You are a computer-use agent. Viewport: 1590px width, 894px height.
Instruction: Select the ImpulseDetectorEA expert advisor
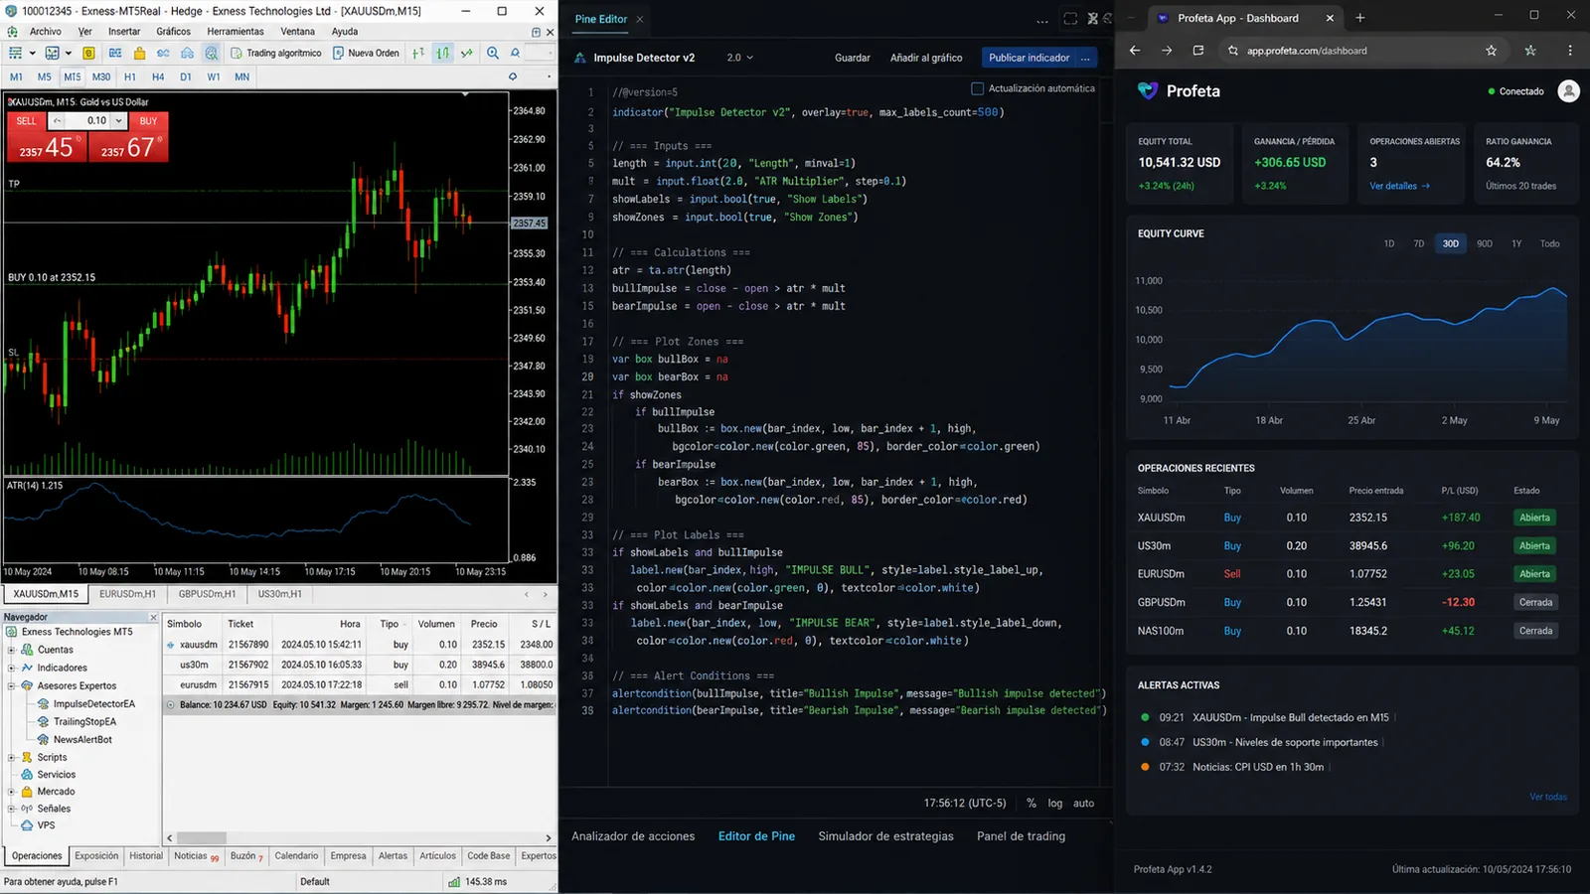tap(93, 703)
